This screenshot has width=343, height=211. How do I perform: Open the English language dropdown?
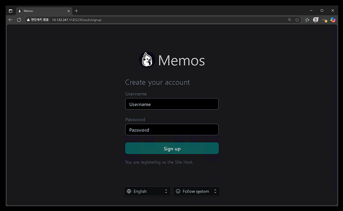(x=147, y=191)
